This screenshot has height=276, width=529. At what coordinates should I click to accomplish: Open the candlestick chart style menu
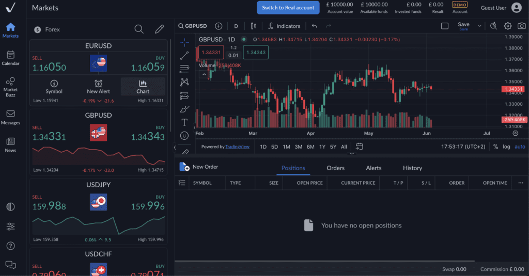tap(253, 26)
